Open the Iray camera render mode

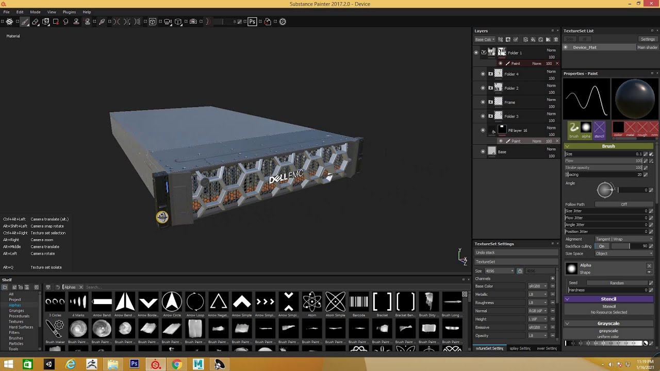point(193,22)
